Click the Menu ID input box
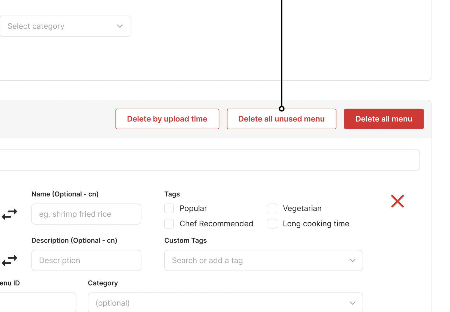 (37, 303)
